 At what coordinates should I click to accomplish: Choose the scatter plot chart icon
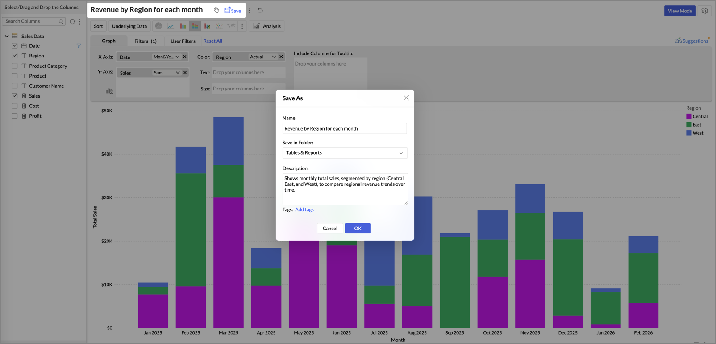pos(219,26)
